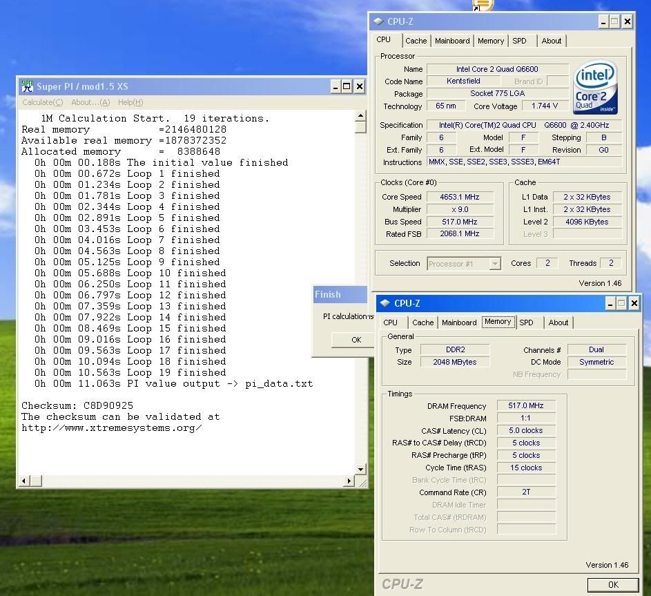
Task: Click the Technology value '65 nm'
Action: coord(446,106)
